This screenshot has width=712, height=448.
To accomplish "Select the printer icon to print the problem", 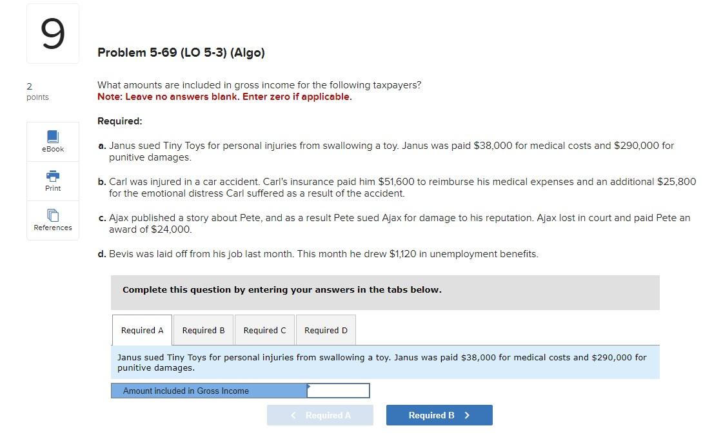I will [52, 176].
